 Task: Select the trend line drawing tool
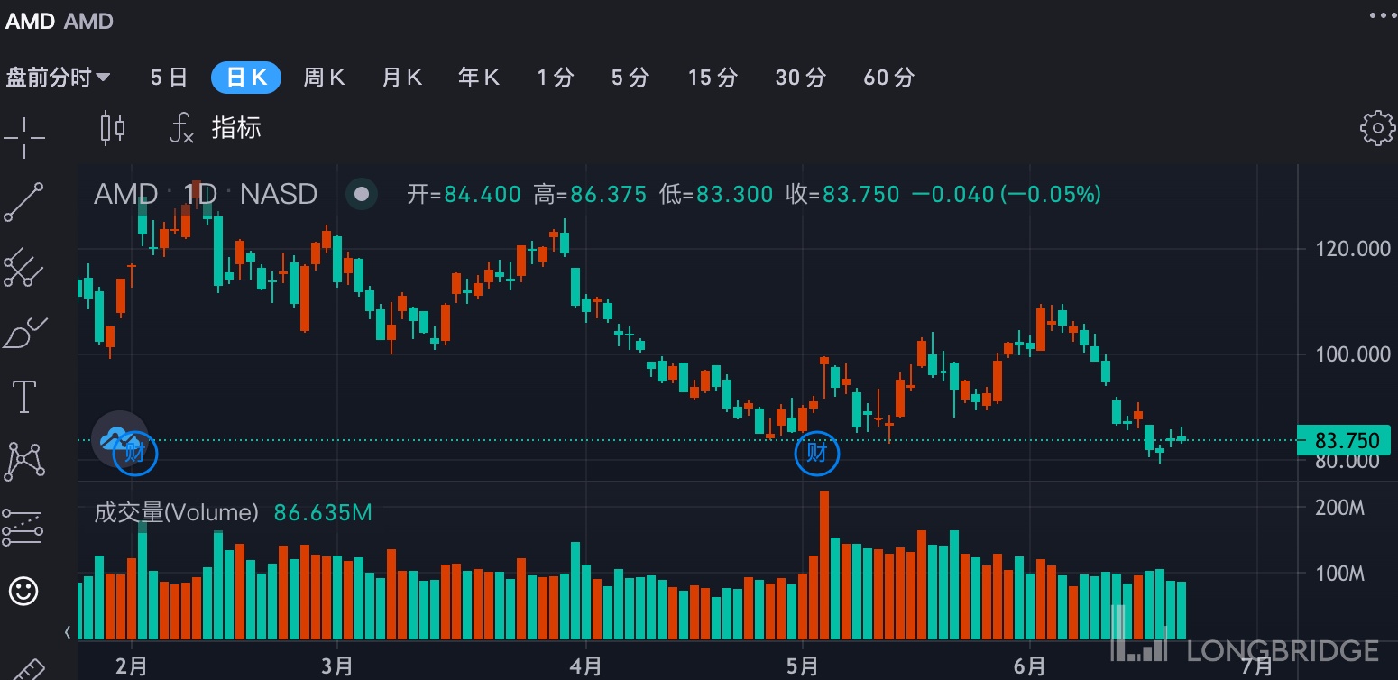(x=23, y=202)
